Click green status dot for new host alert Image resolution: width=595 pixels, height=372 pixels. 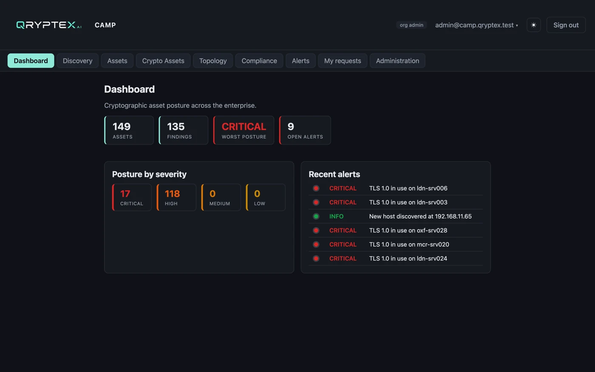coord(316,216)
